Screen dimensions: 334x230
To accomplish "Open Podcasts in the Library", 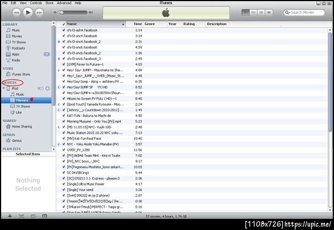I will [18, 48].
